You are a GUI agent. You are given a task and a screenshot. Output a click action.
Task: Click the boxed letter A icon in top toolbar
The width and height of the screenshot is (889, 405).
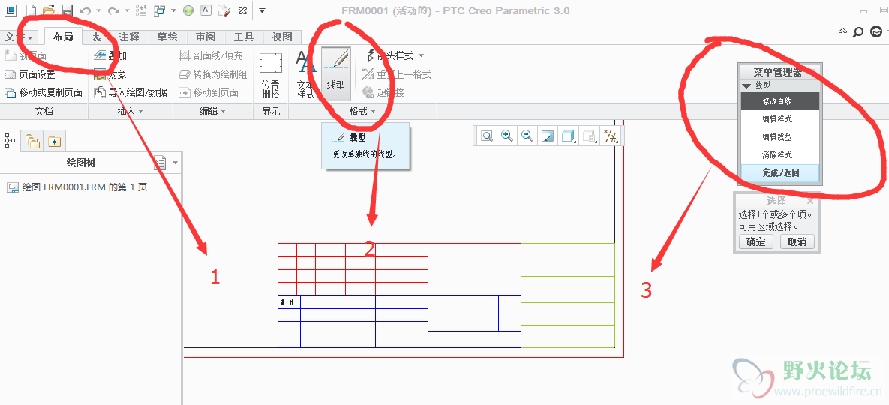point(206,10)
